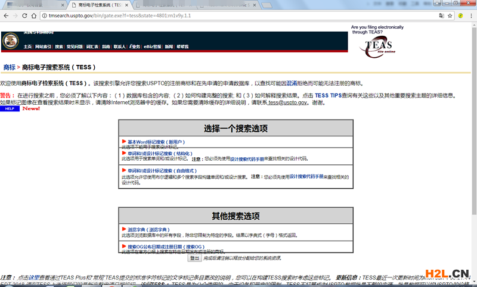This screenshot has height=287, width=477.
Task: Open 网站索引 in the navigation bar
Action: [x=43, y=46]
